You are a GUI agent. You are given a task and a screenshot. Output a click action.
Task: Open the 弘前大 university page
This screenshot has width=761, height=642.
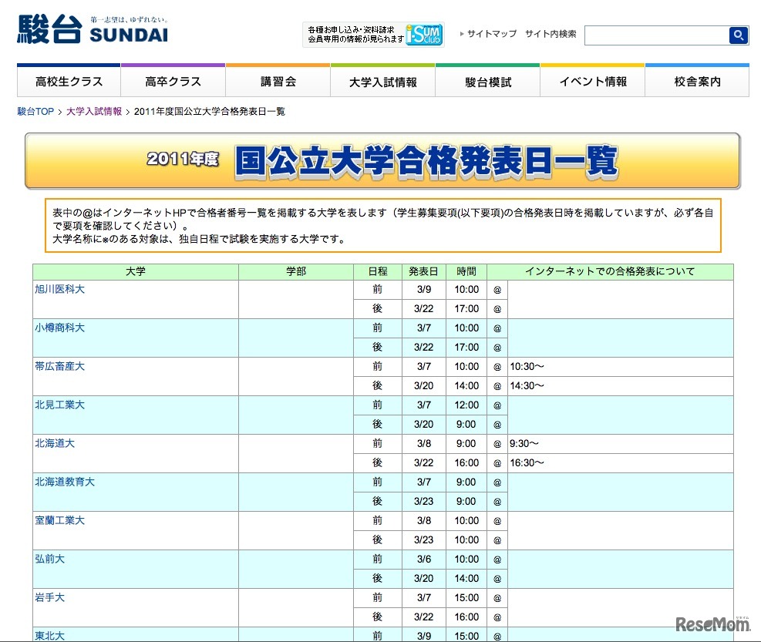49,559
